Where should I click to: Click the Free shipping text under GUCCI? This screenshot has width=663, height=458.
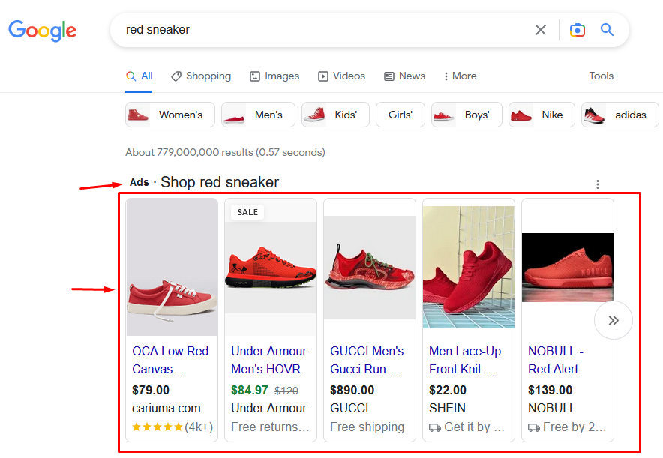[x=367, y=427]
